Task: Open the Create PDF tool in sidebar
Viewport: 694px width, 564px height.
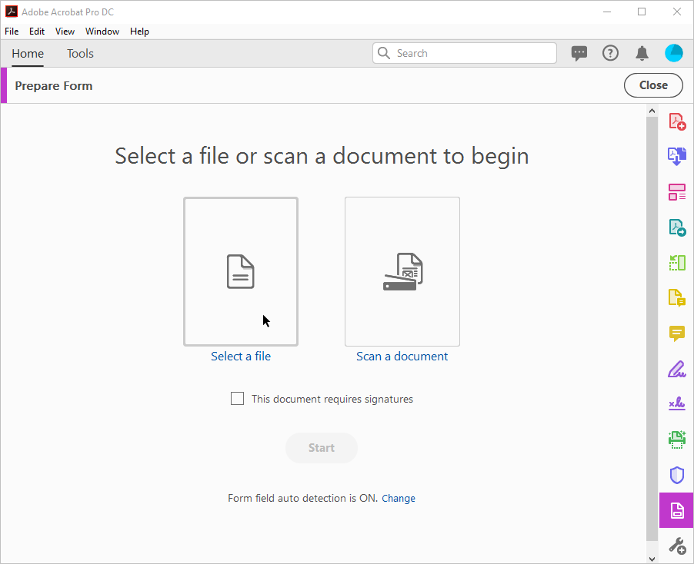Action: pos(677,121)
